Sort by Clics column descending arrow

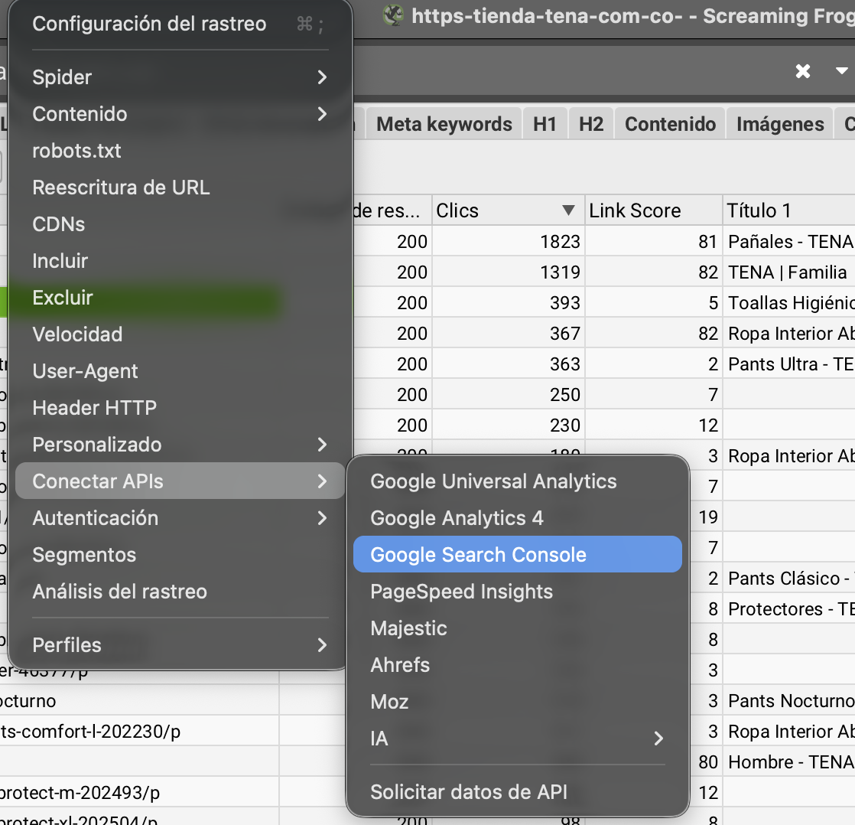568,210
